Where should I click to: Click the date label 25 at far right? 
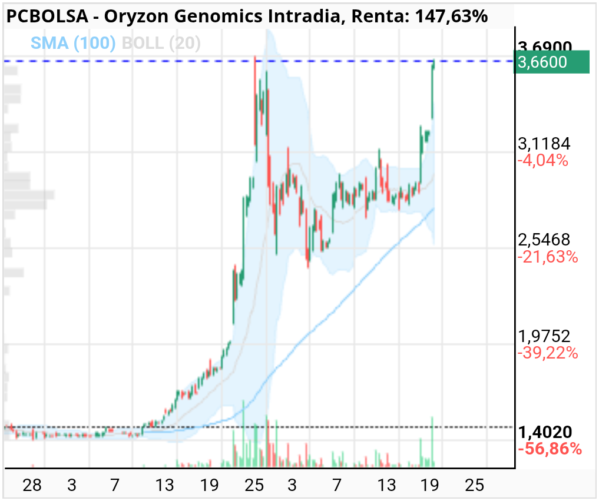click(475, 485)
